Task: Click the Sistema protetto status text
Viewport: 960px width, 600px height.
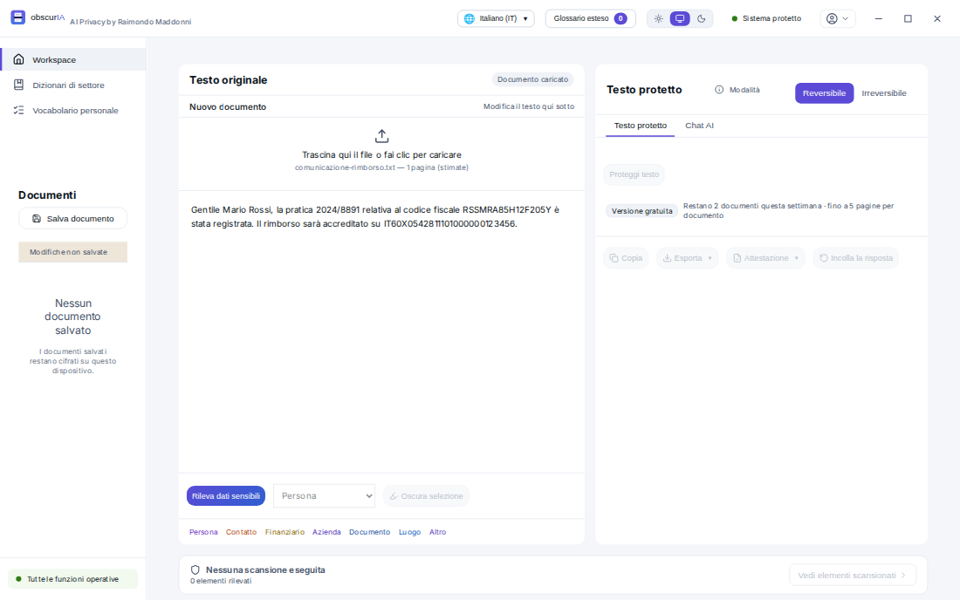Action: [x=771, y=18]
